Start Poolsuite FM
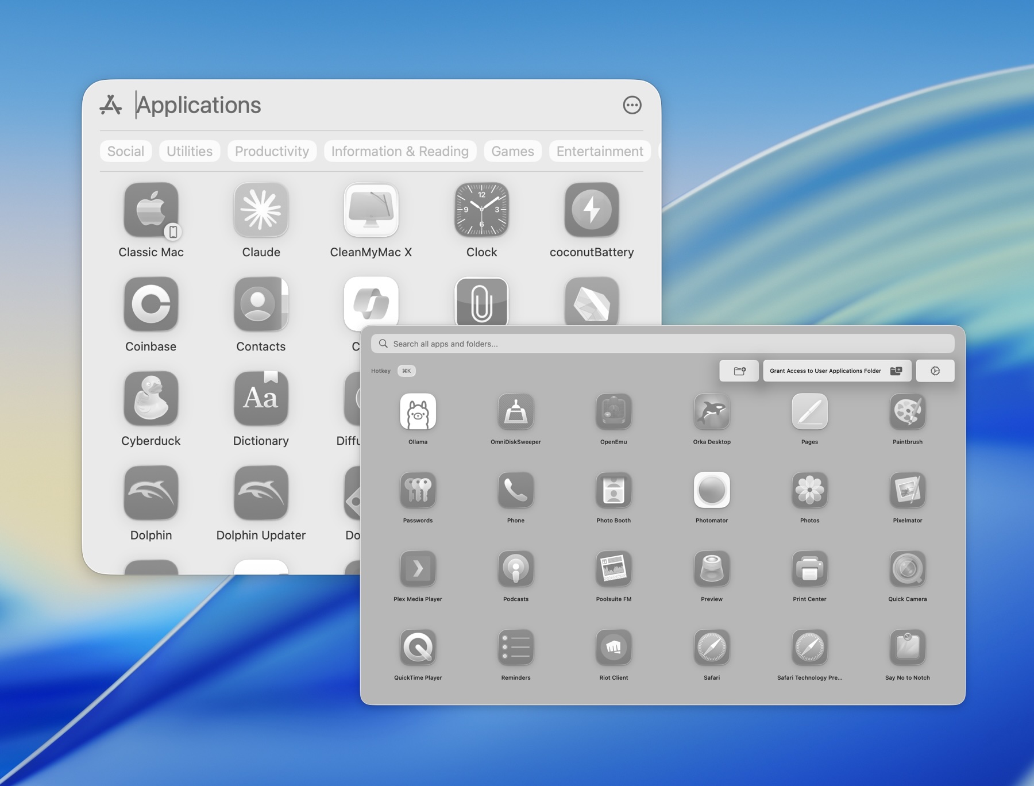The image size is (1034, 786). pos(614,569)
